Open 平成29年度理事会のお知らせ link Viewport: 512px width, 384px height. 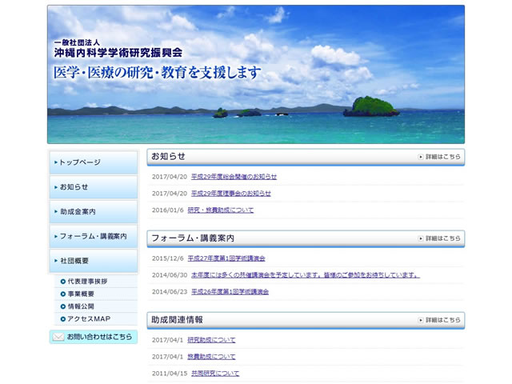click(231, 194)
